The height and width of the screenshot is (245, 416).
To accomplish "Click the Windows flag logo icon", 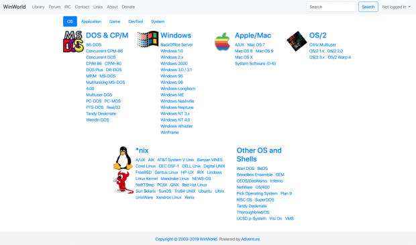I will click(148, 40).
